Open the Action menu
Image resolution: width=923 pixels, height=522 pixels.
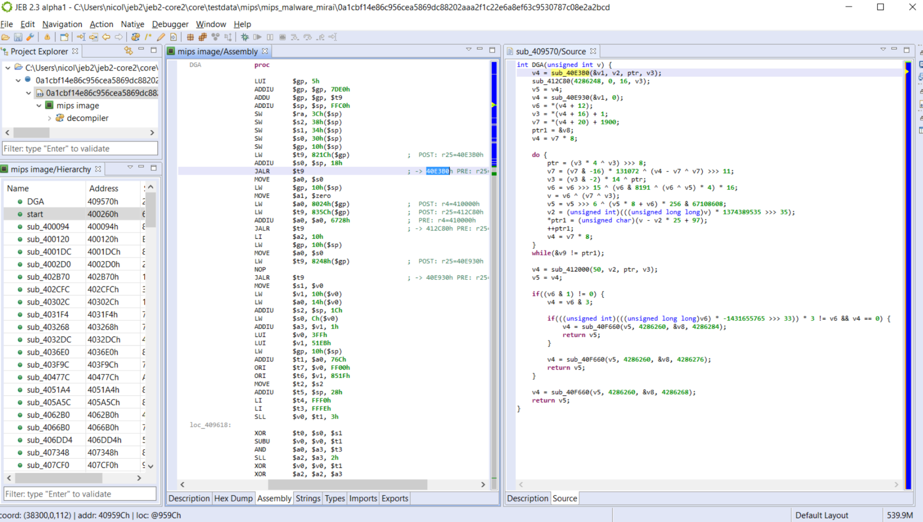[101, 24]
